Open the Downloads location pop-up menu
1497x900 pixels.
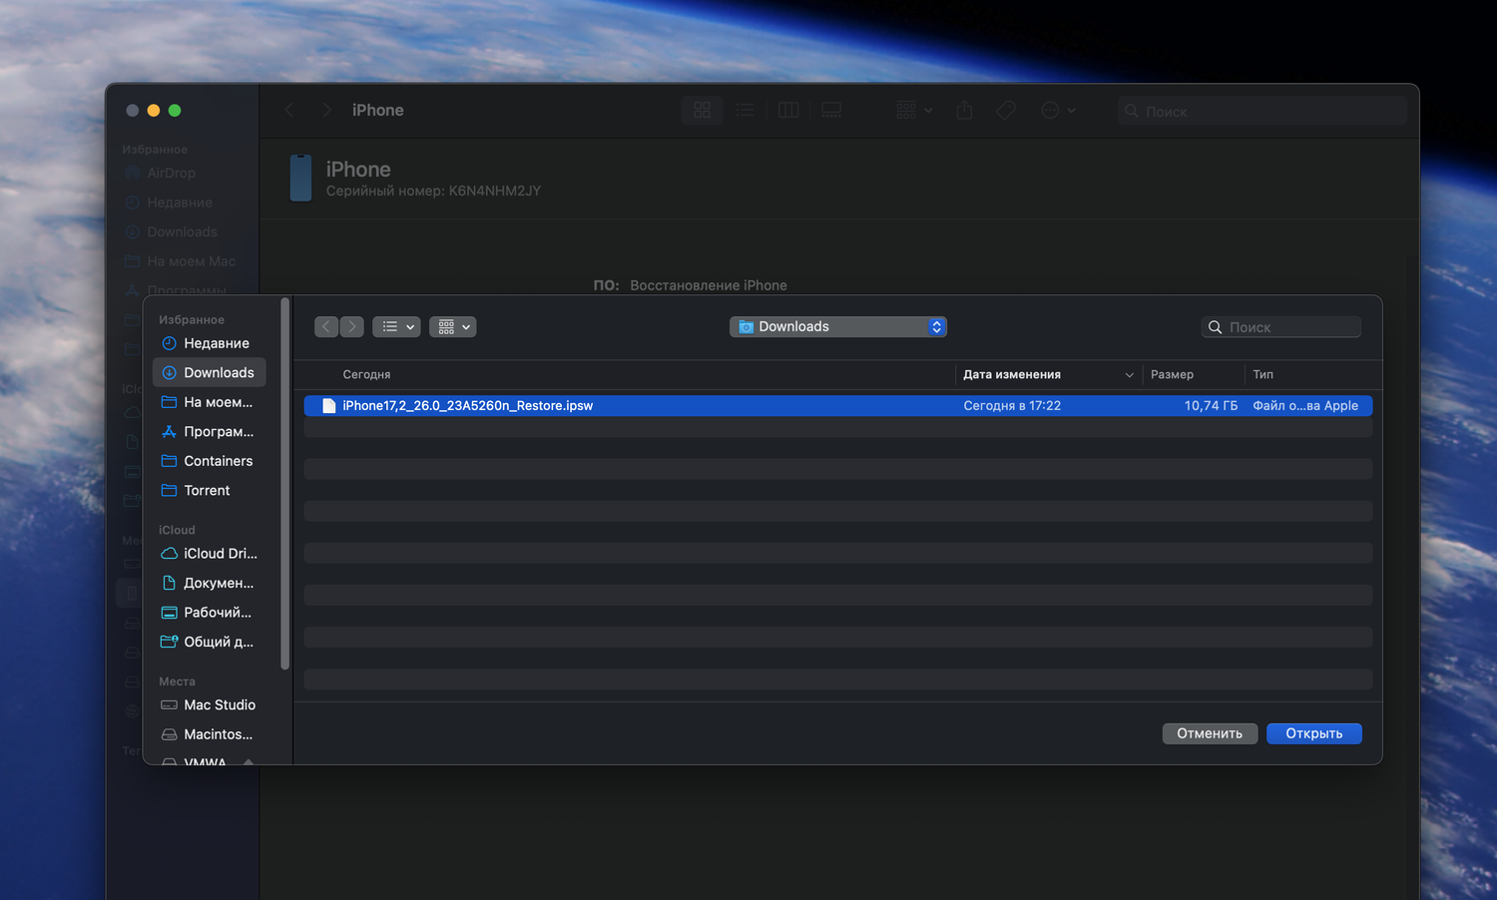pyautogui.click(x=838, y=326)
